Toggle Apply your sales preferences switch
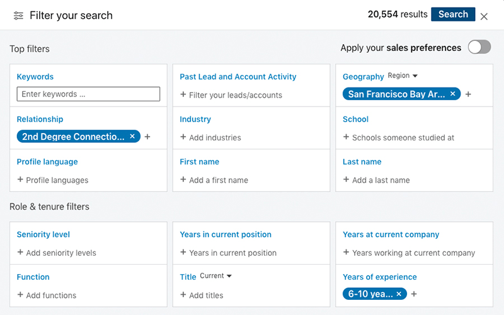The height and width of the screenshot is (315, 504). (x=479, y=48)
